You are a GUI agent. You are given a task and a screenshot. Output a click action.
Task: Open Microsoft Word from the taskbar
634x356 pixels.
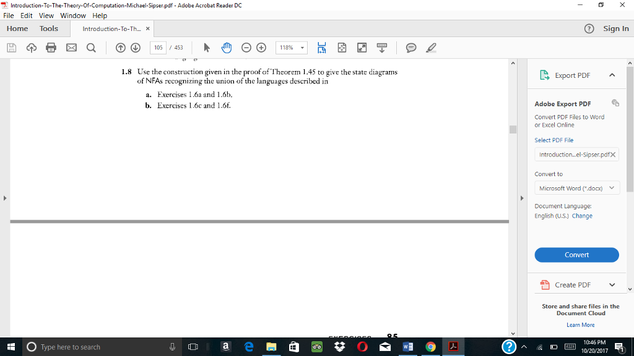coord(407,347)
